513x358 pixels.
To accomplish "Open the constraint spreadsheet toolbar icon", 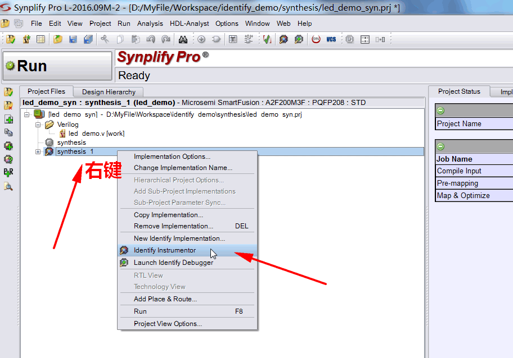I will pyautogui.click(x=40, y=39).
